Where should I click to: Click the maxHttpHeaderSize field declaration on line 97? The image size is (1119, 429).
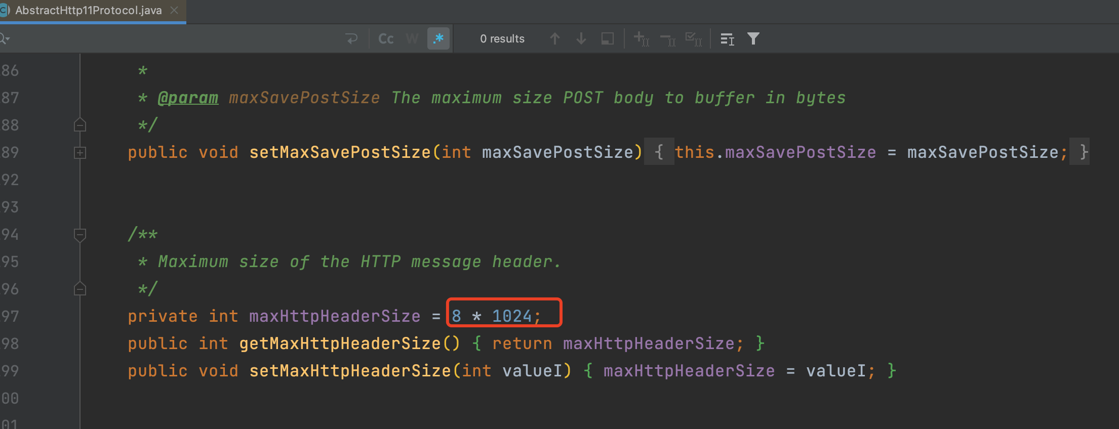click(335, 316)
